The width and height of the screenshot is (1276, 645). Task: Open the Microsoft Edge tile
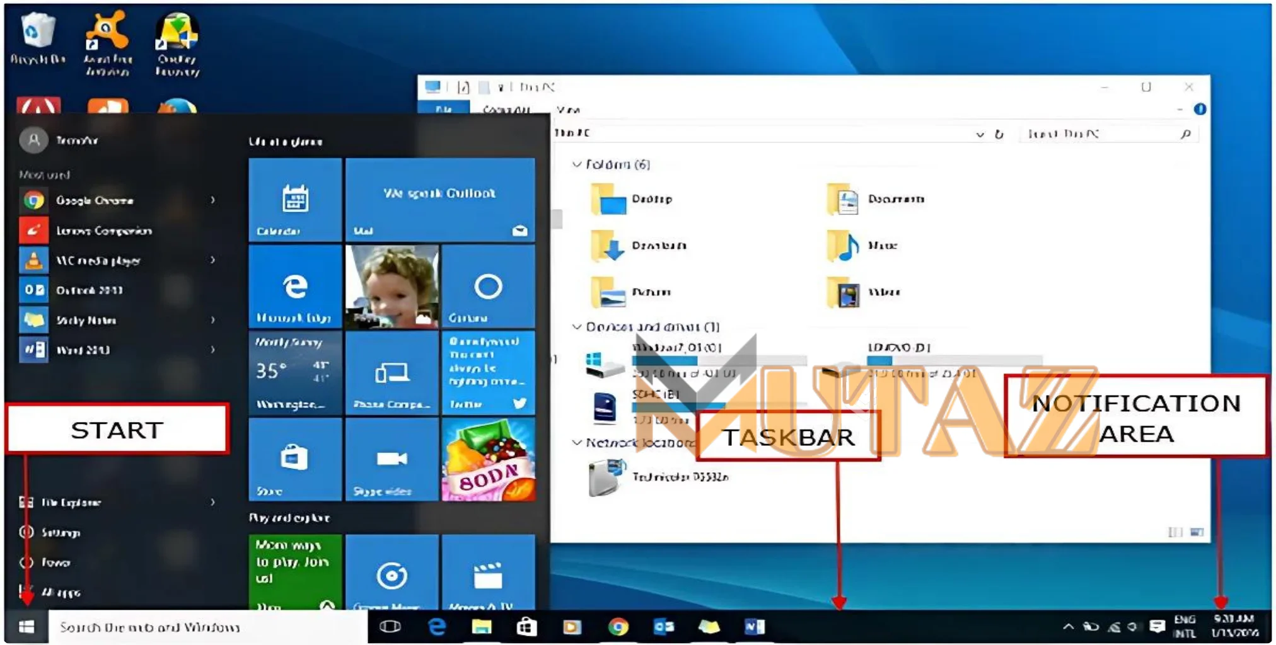click(295, 287)
